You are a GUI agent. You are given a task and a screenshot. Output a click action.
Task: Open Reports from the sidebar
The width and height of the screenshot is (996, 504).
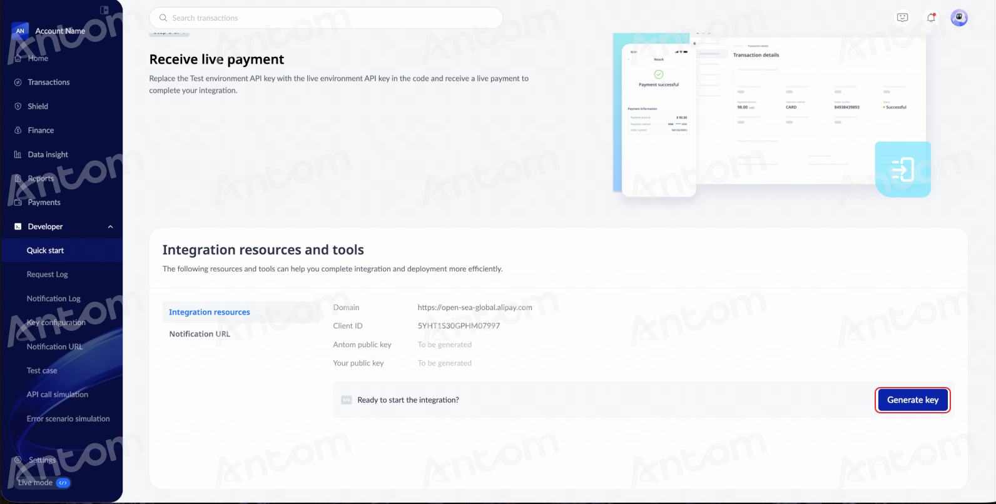click(x=41, y=178)
